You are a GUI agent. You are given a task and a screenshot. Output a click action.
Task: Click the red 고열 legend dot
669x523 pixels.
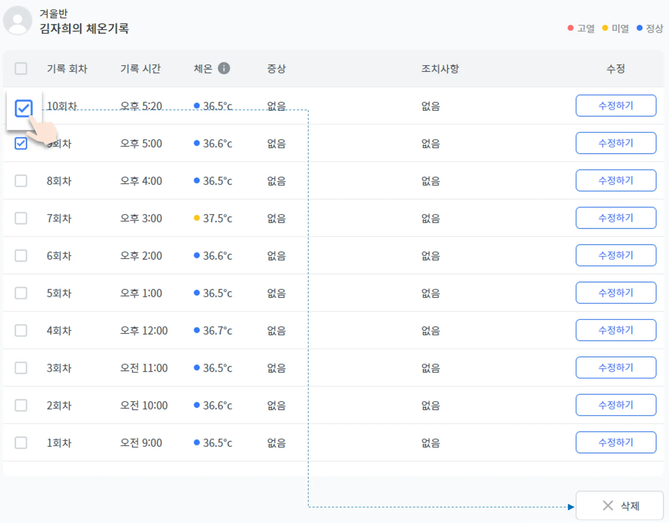click(x=570, y=28)
